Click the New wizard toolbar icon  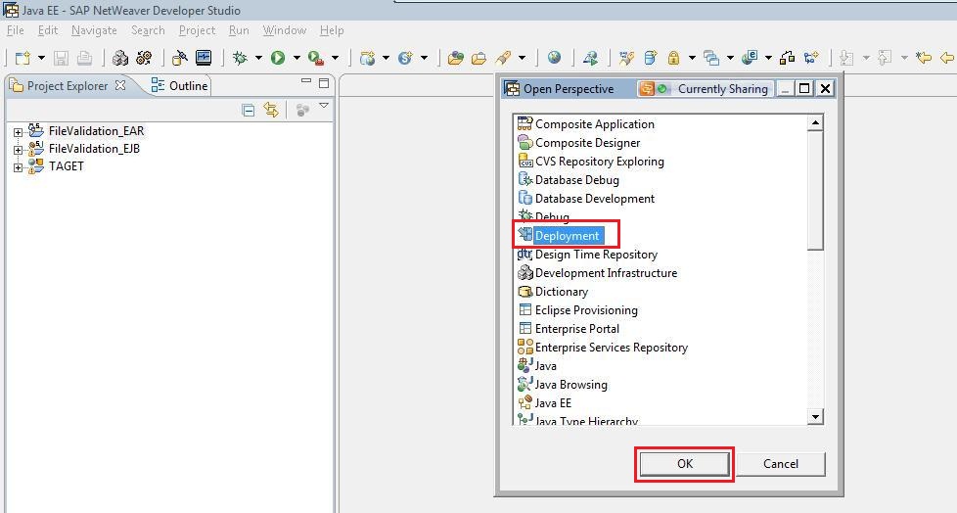pos(23,58)
